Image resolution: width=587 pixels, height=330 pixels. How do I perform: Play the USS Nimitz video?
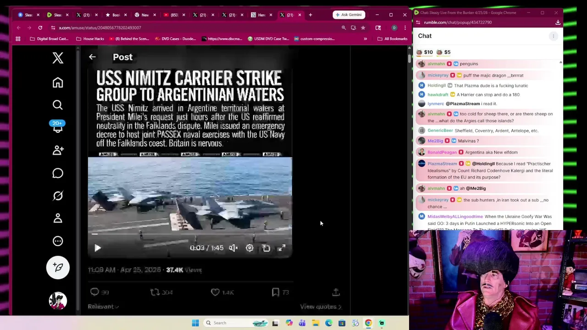pyautogui.click(x=98, y=248)
